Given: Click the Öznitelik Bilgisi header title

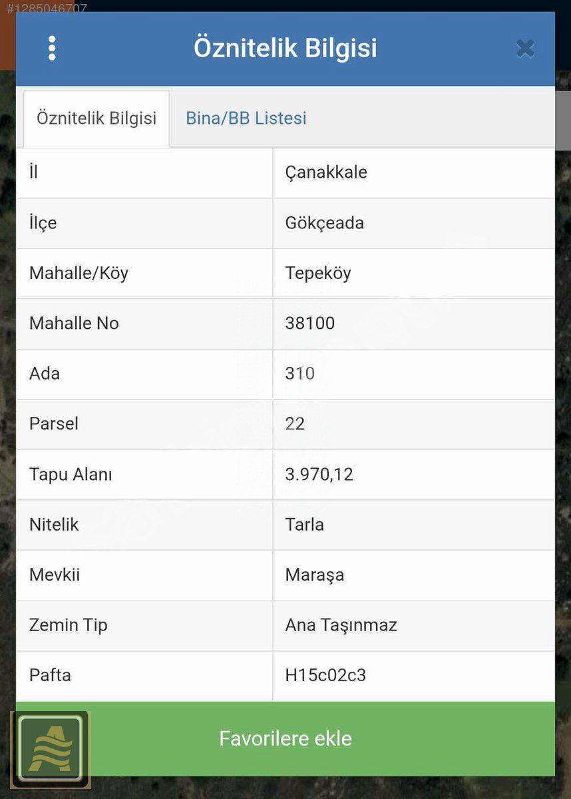Looking at the screenshot, I should (x=285, y=49).
